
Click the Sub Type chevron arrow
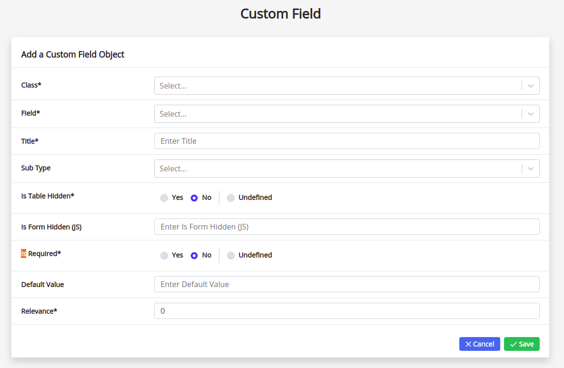pos(531,169)
